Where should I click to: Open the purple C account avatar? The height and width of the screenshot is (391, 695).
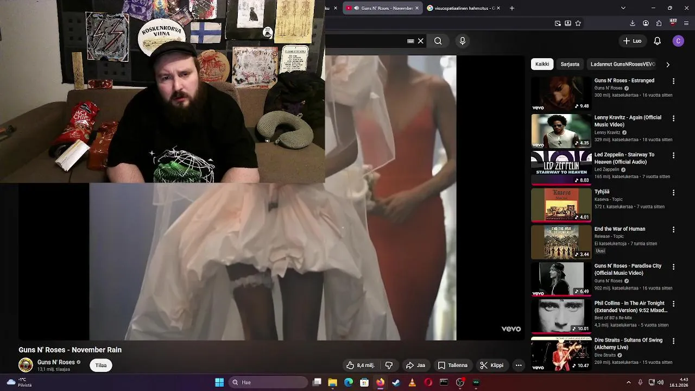(x=678, y=41)
